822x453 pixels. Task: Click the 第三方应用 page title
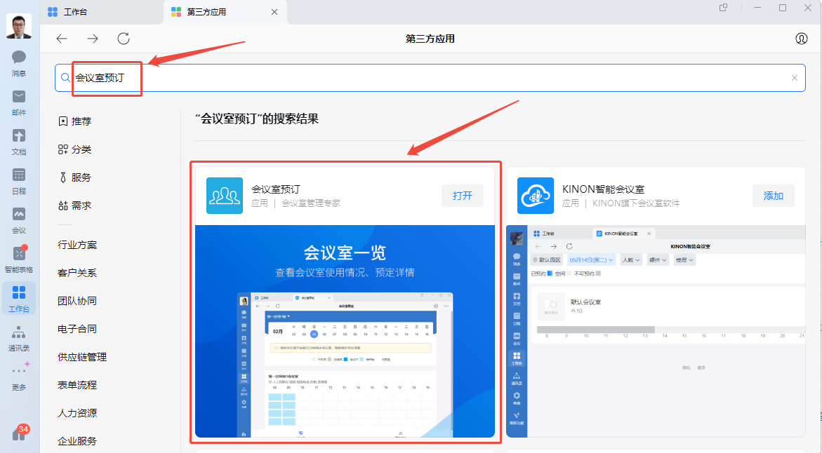[x=430, y=39]
